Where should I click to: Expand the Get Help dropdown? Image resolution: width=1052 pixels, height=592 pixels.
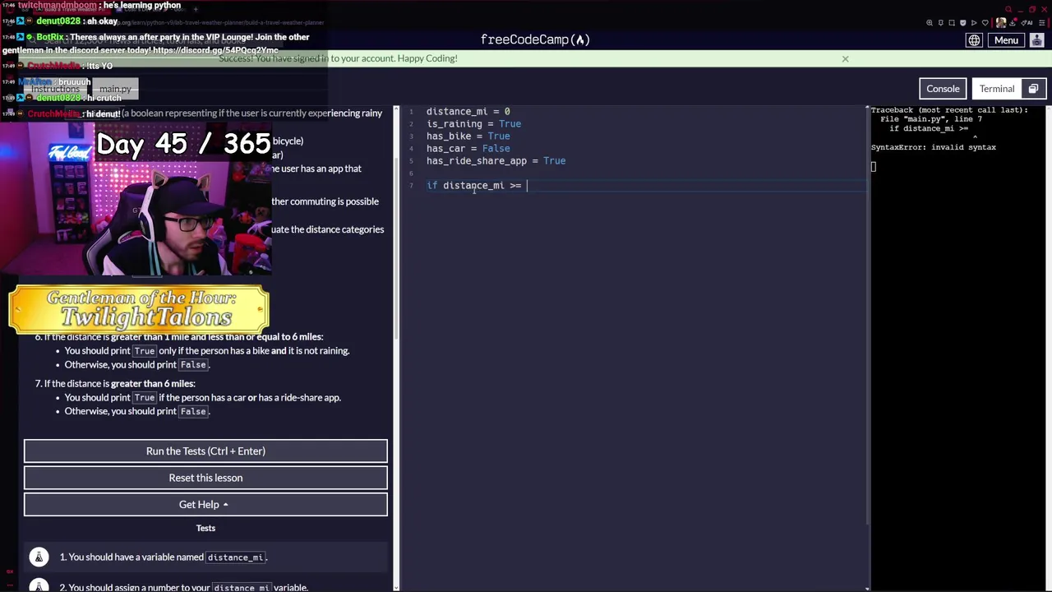click(x=205, y=505)
